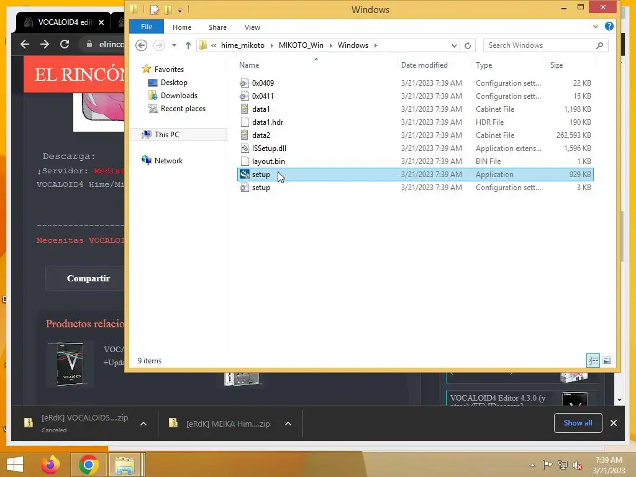Switch to details view layout icon
636x477 pixels.
[x=593, y=360]
